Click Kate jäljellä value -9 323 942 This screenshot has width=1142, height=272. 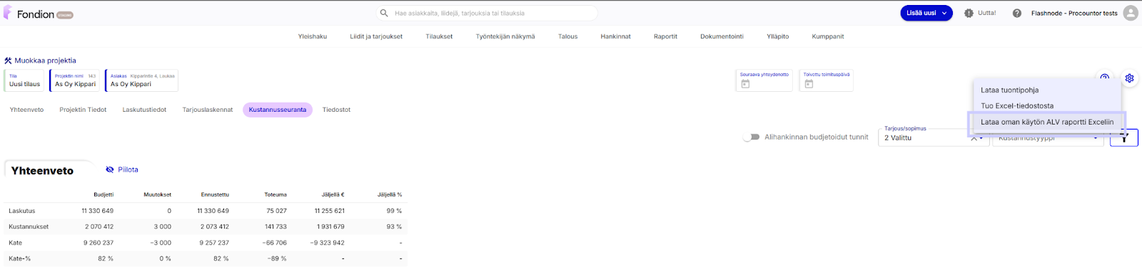328,243
